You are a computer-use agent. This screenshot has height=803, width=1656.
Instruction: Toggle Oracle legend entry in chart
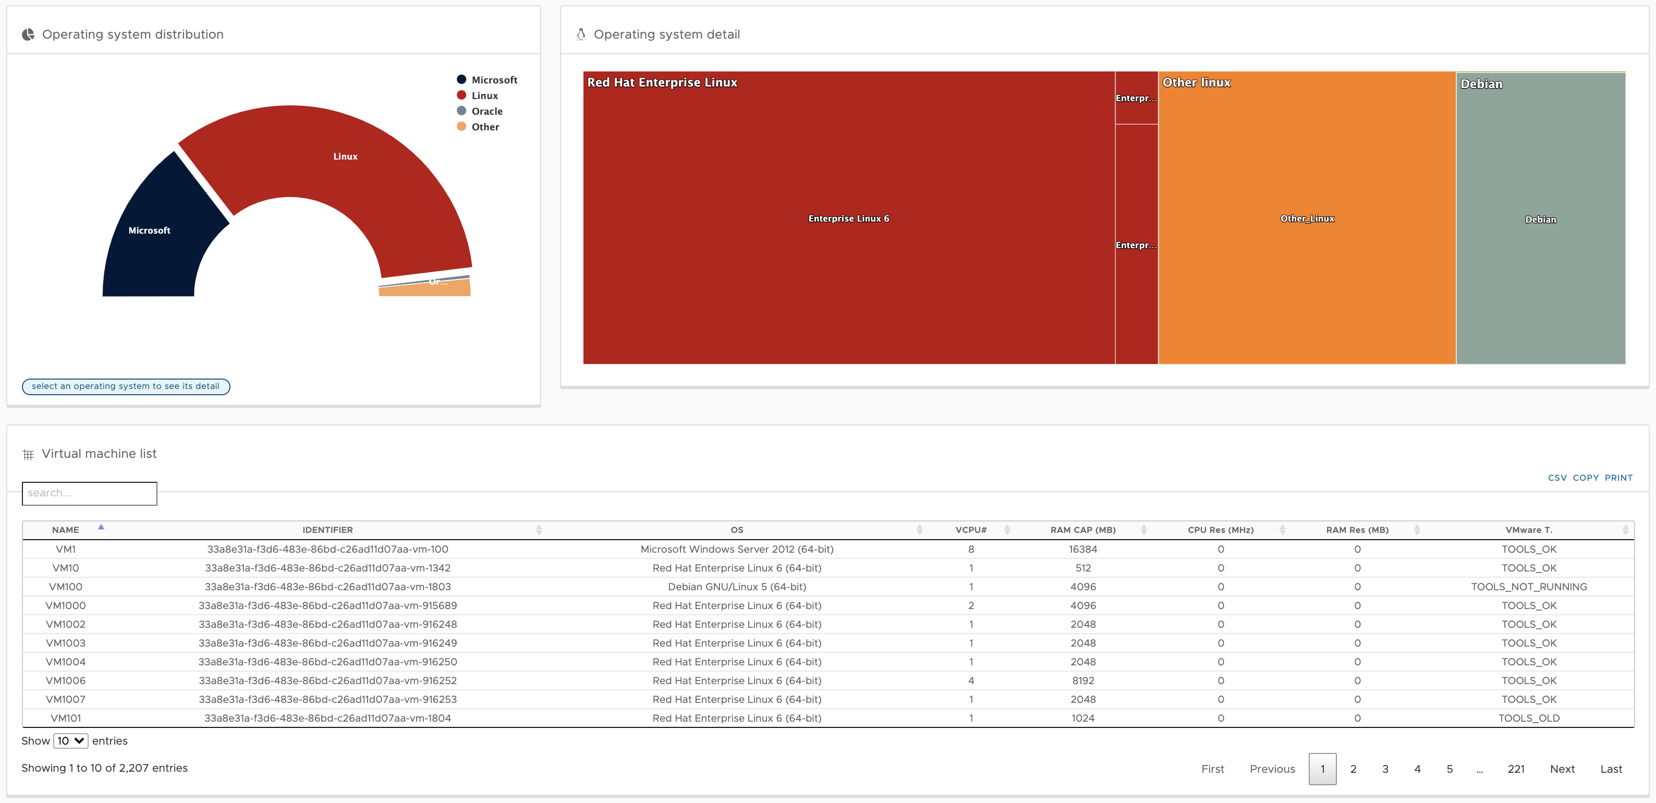point(480,111)
